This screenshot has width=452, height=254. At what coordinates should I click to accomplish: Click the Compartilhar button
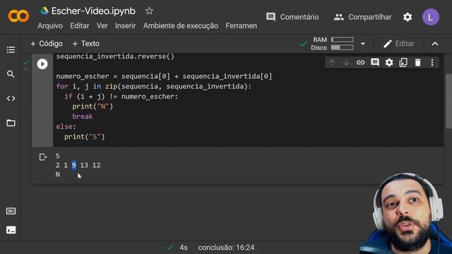(362, 17)
